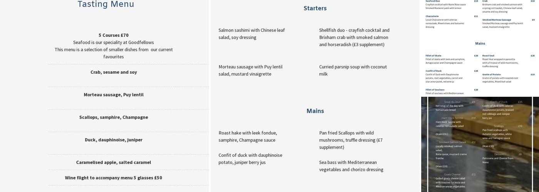Open the Roast Veal menu item
The image size is (539, 192).
pyautogui.click(x=488, y=56)
